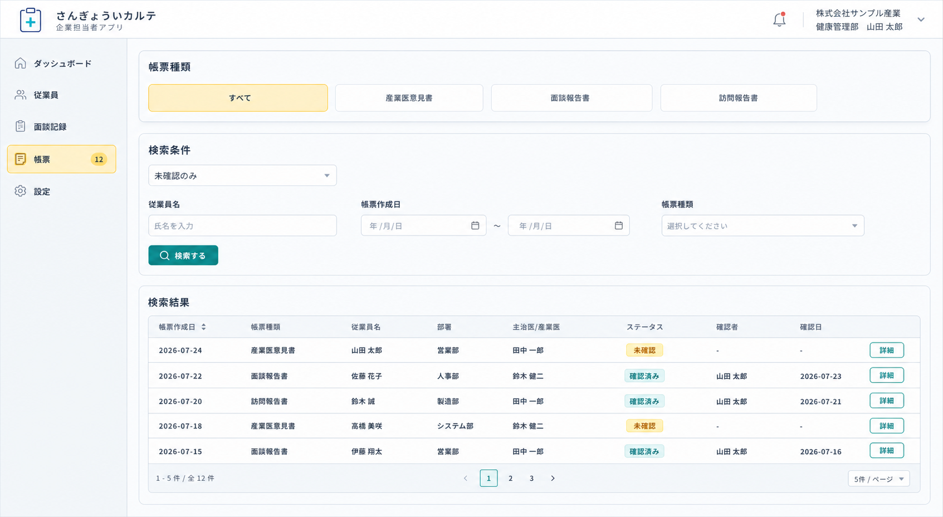Click the employees people icon
The height and width of the screenshot is (517, 943).
click(21, 95)
